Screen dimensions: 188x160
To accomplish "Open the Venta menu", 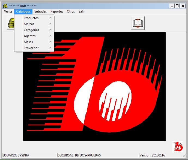I will point(8,11).
